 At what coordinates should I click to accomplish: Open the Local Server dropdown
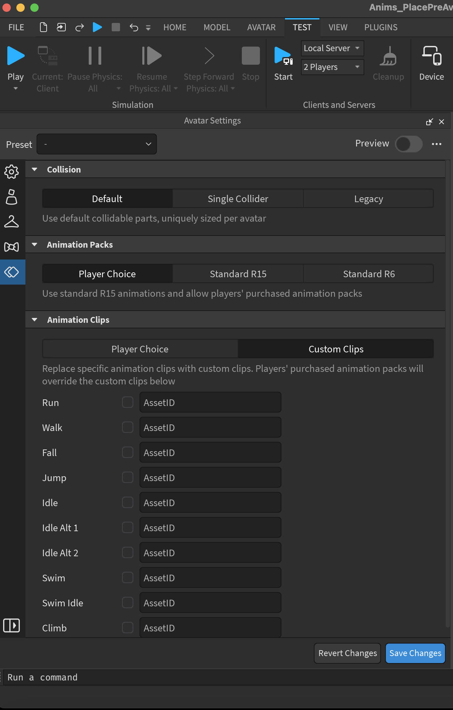(x=332, y=48)
